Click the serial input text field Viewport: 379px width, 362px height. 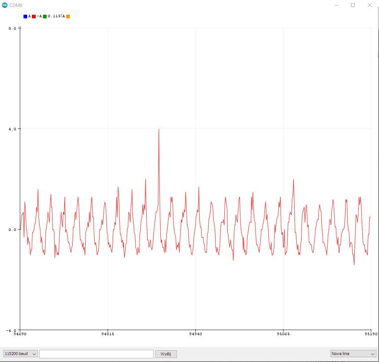tap(96, 354)
